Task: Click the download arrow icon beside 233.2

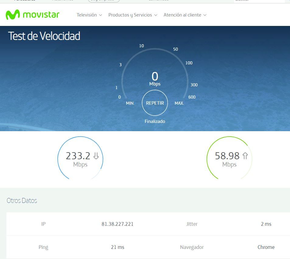Action: tap(96, 156)
